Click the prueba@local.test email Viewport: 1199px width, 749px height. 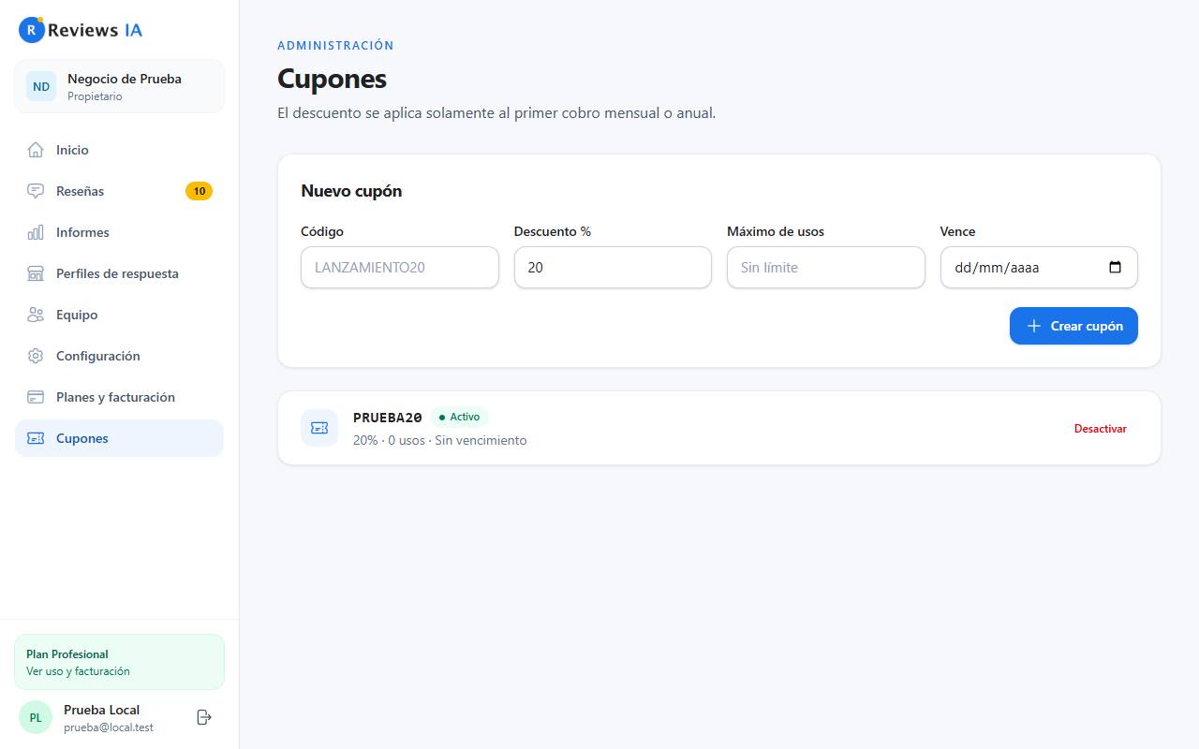click(109, 727)
